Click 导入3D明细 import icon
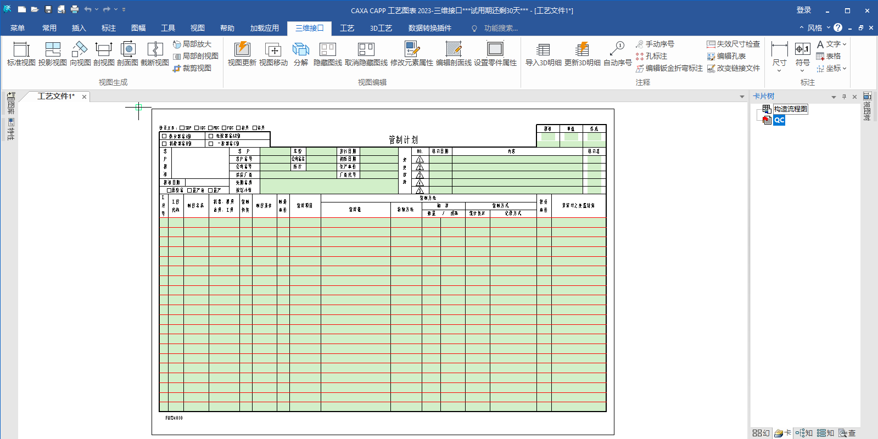 (543, 54)
